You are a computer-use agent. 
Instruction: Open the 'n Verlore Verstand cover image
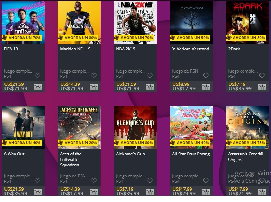191,22
